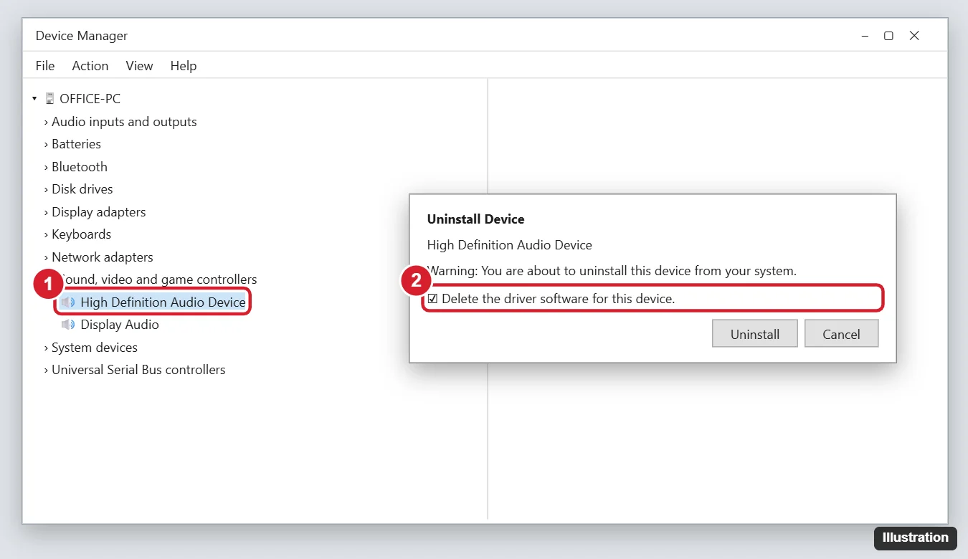This screenshot has height=559, width=968.
Task: Select the High Definition Audio Device entry
Action: pyautogui.click(x=163, y=302)
